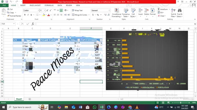
Task: Toggle Bold formatting
Action: 25,15
